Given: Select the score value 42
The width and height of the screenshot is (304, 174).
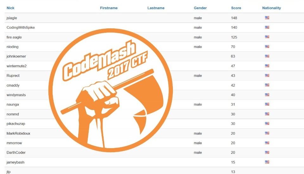Looking at the screenshot, I should [233, 85].
